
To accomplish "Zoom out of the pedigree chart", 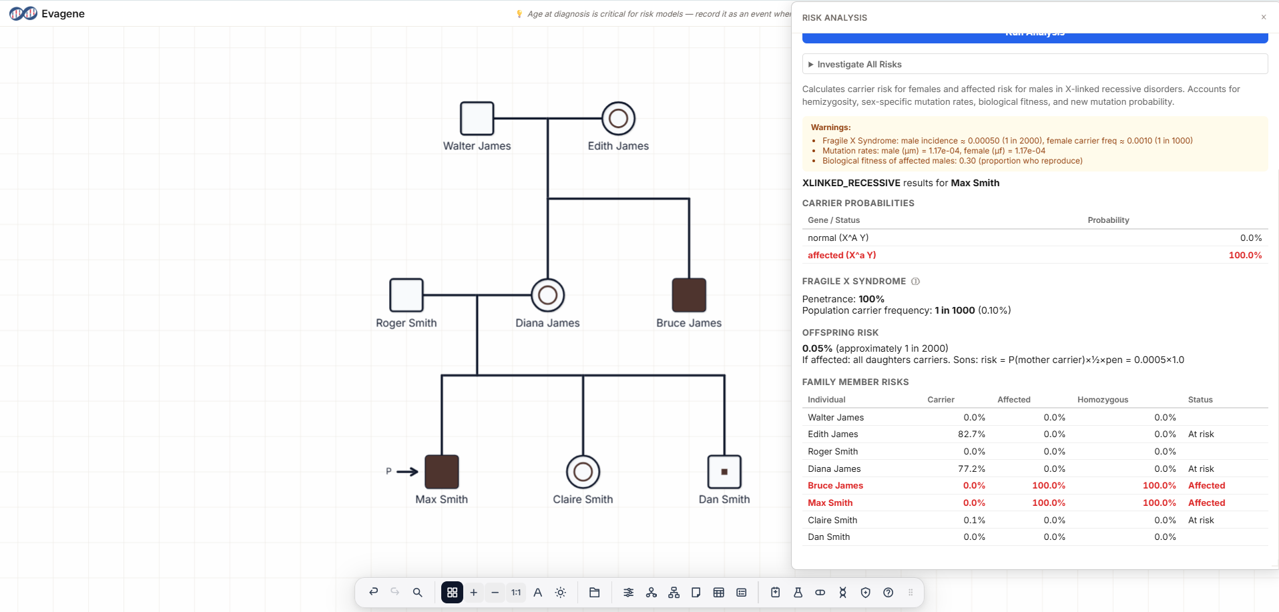I will pos(495,592).
